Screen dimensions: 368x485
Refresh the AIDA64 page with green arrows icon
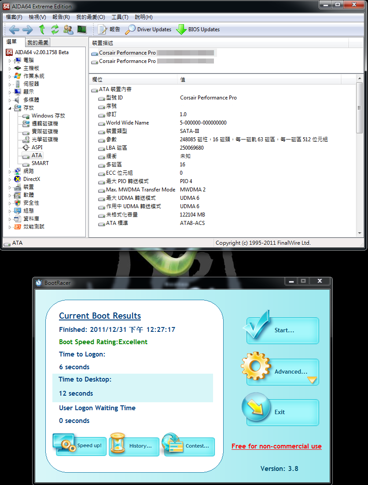click(x=55, y=29)
